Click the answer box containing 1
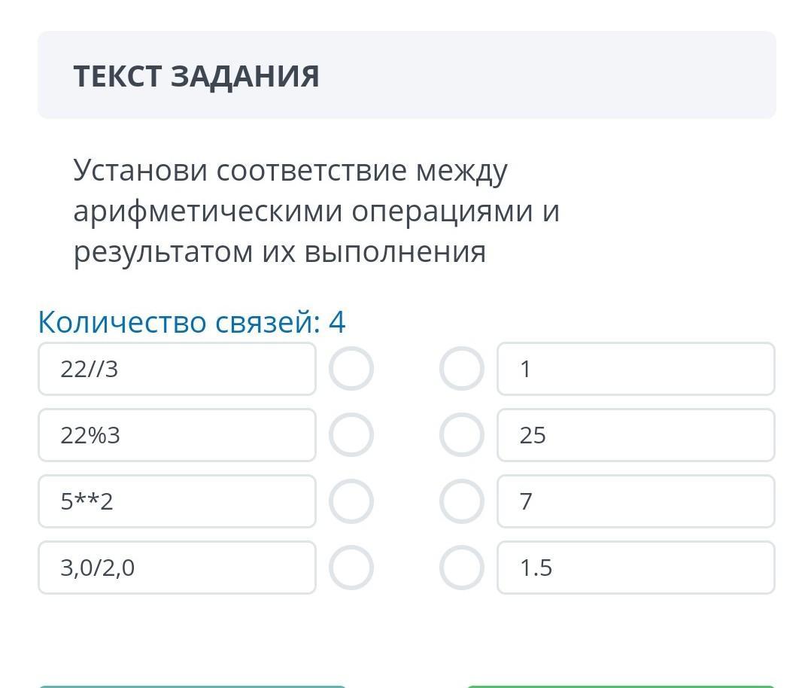This screenshot has width=805, height=688. [636, 369]
